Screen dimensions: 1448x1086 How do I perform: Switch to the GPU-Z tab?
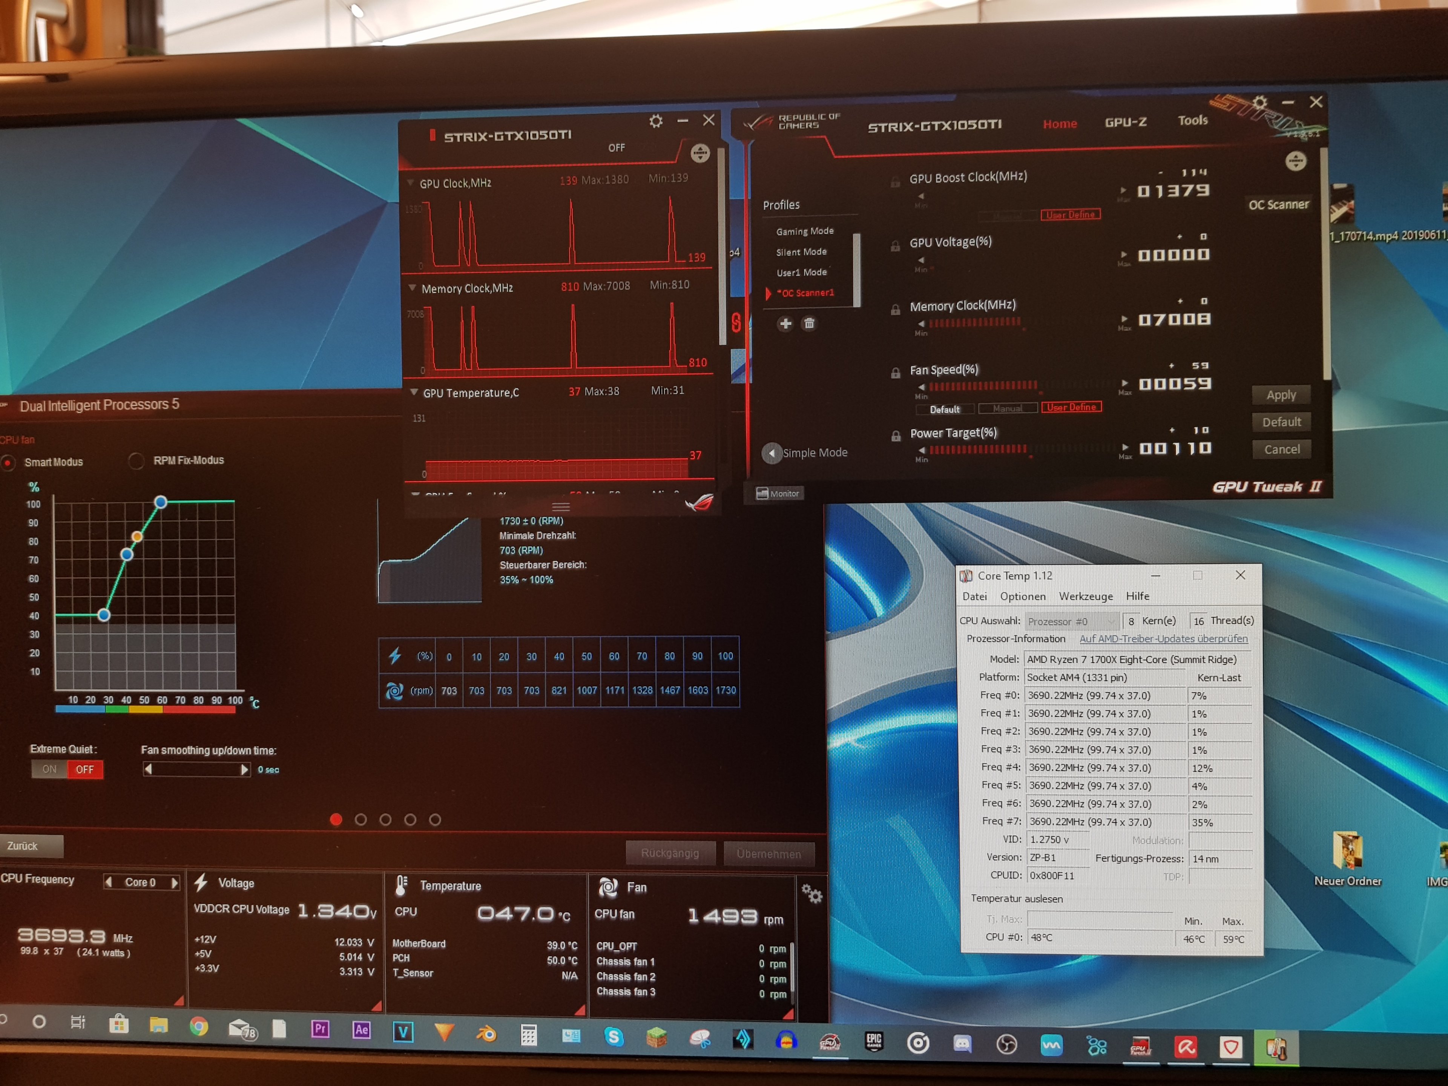[1125, 123]
